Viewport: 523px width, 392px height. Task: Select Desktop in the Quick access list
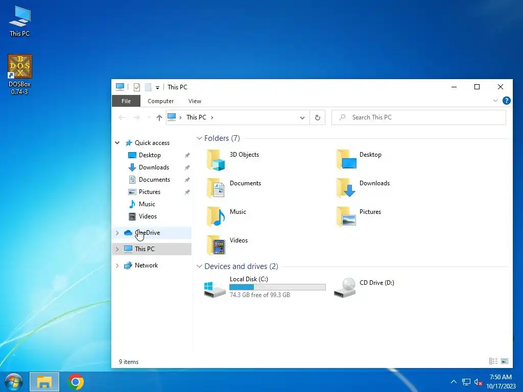(x=150, y=155)
